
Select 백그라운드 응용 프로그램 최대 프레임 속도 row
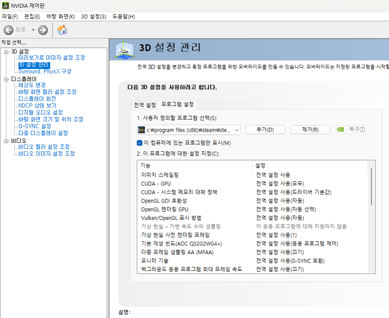point(252,269)
